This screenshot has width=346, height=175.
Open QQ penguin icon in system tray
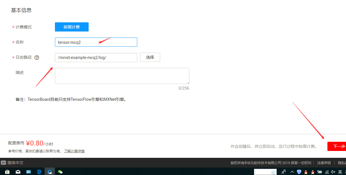pos(306,172)
